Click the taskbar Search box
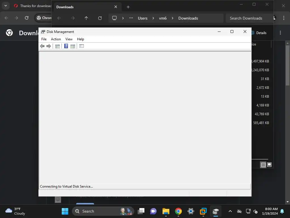The image size is (290, 218). click(x=103, y=211)
